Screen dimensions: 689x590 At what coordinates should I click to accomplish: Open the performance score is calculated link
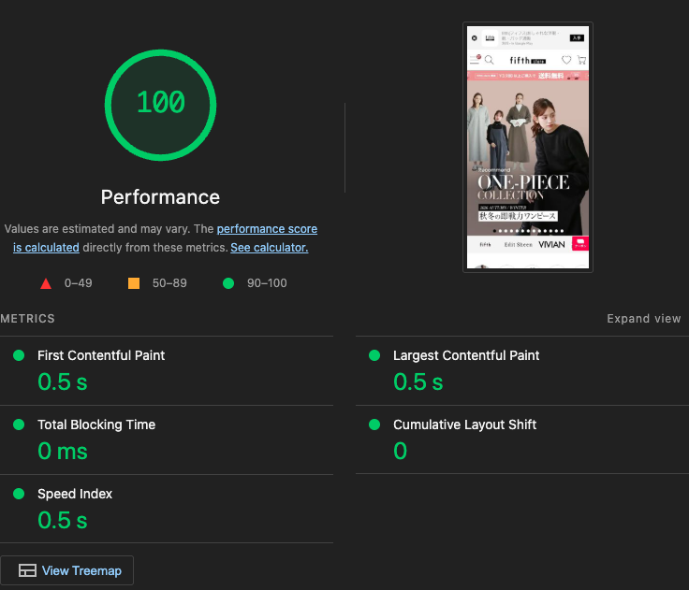pyautogui.click(x=165, y=237)
